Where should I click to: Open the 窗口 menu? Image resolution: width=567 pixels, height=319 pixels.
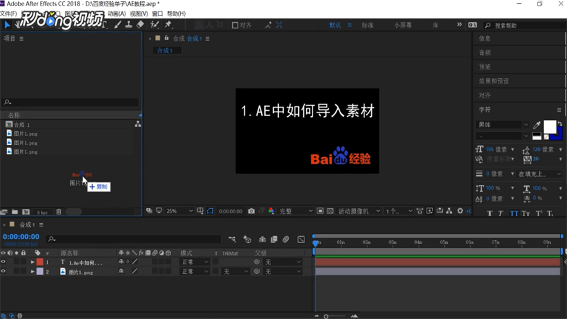point(157,14)
